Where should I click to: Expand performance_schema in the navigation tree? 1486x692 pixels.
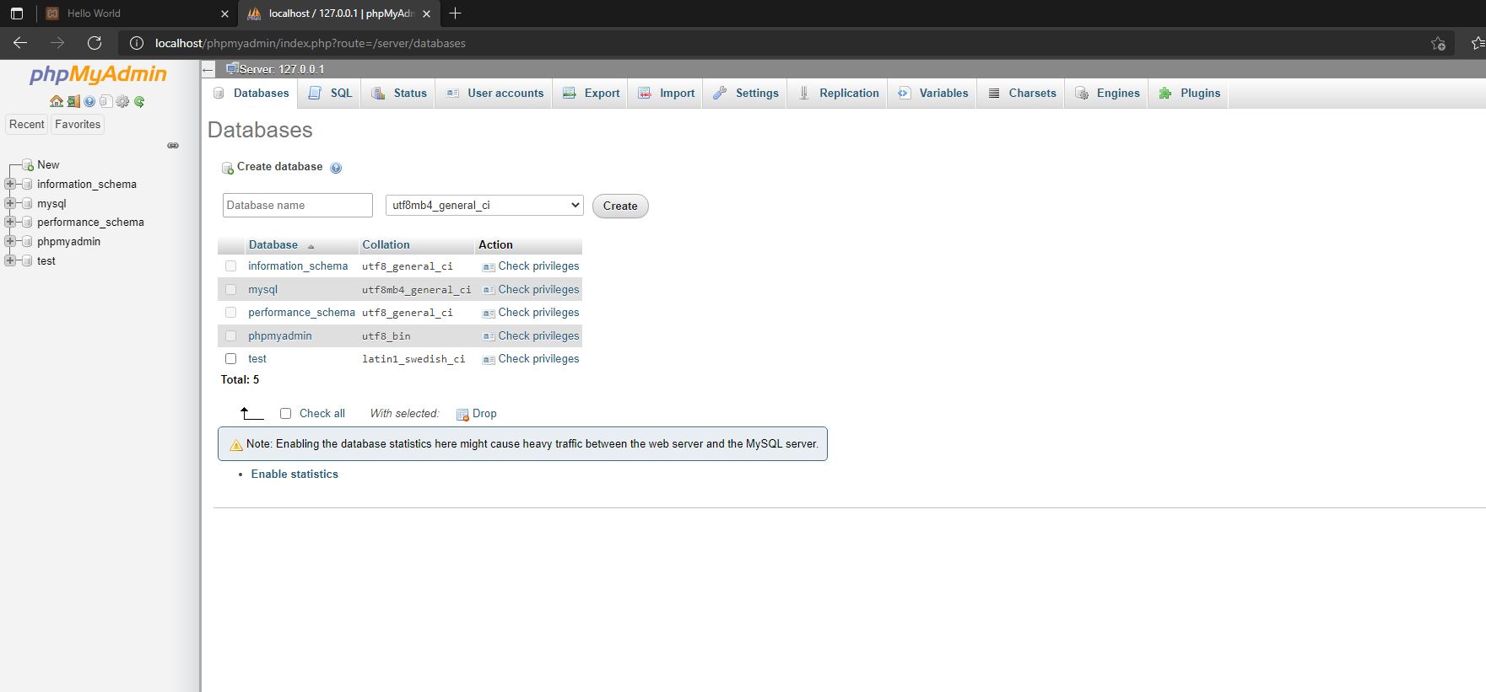click(10, 223)
